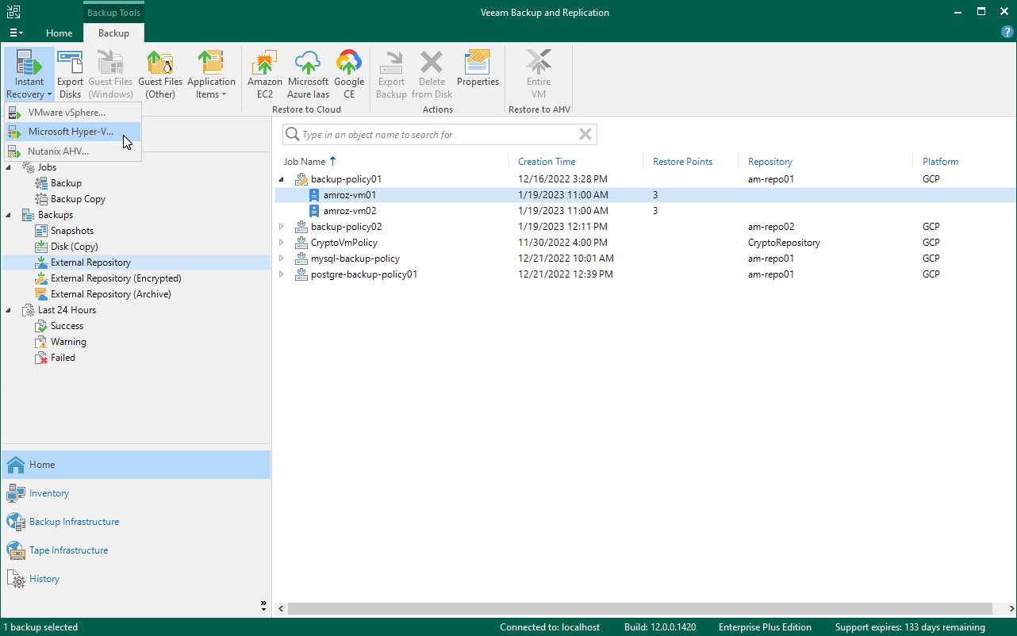The height and width of the screenshot is (636, 1017).
Task: Collapse the Last 24 Hours node
Action: click(x=9, y=310)
